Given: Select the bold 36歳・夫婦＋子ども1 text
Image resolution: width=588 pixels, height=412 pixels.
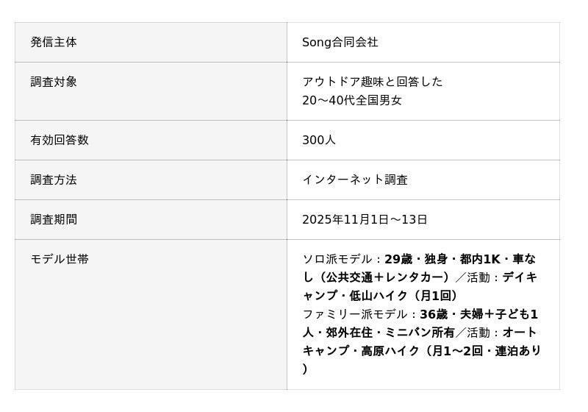Looking at the screenshot, I should 478,314.
